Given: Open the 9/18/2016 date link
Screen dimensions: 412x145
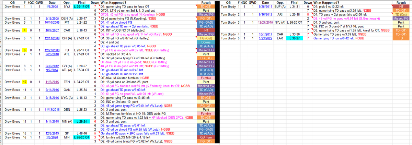Looking at the screenshot, I should 51,97.
